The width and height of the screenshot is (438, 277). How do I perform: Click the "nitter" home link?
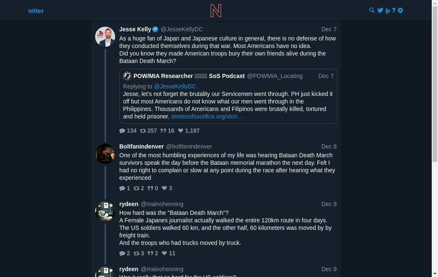pyautogui.click(x=36, y=11)
